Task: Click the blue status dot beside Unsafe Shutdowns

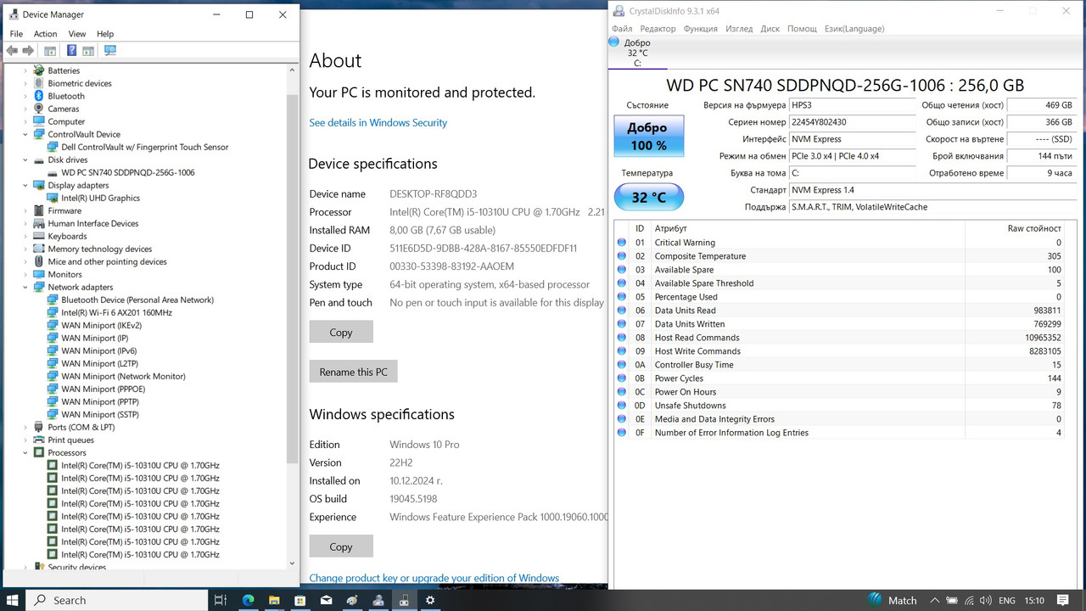Action: point(622,406)
